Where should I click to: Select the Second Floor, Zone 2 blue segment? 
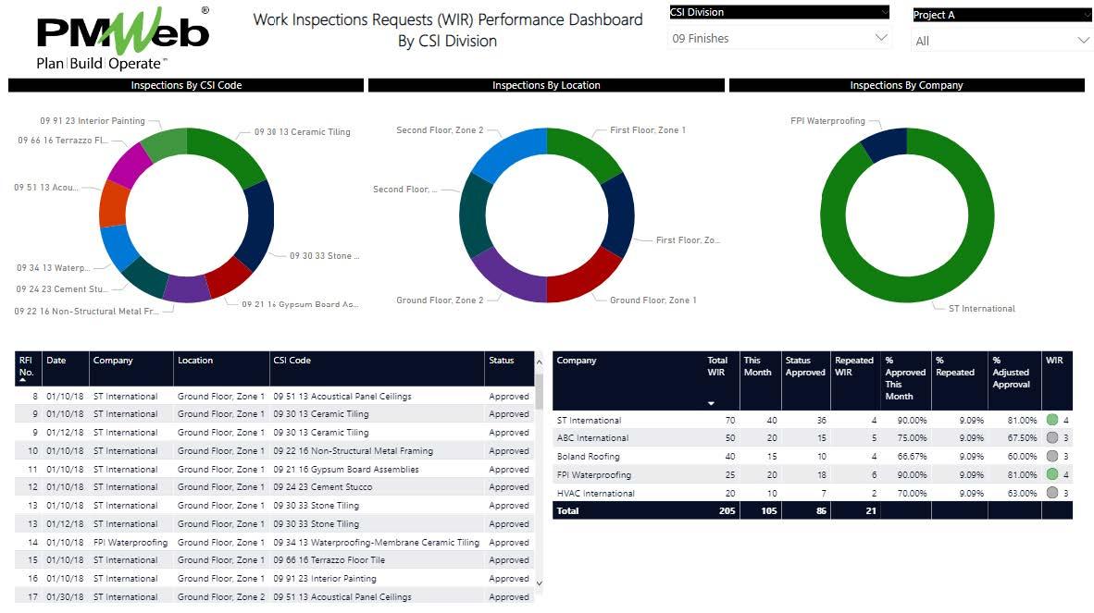507,153
